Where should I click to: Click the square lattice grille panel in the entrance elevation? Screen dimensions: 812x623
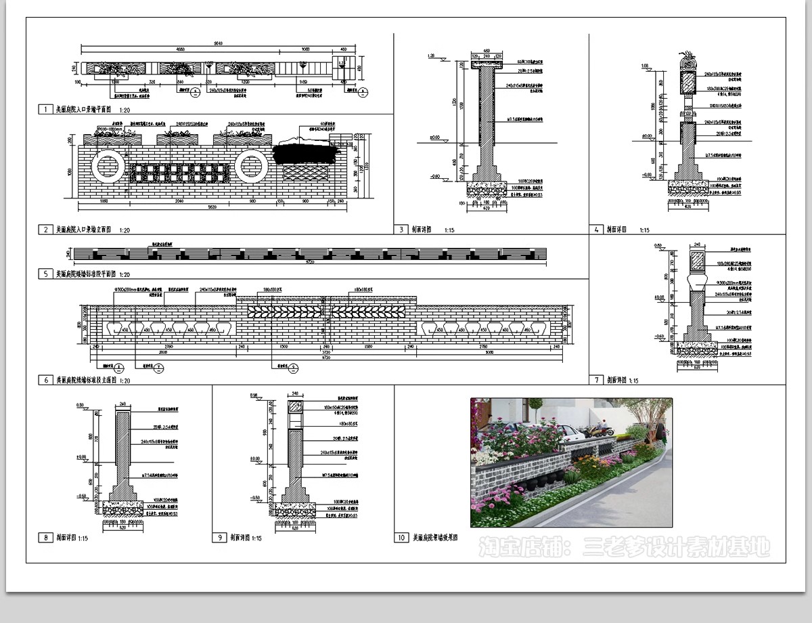pyautogui.click(x=179, y=172)
